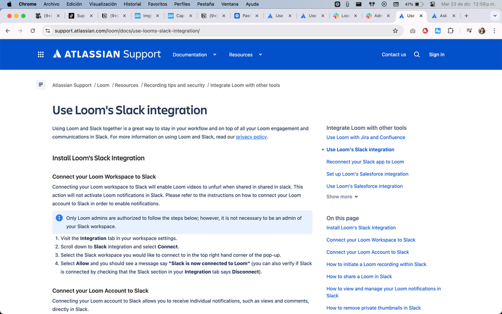This screenshot has height=314, width=502.
Task: Click the Resources breadcrumb
Action: (126, 85)
